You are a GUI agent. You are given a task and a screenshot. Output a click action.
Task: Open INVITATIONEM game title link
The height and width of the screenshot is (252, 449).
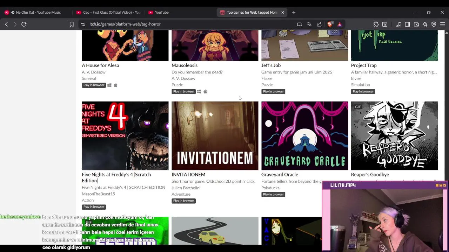[x=188, y=175]
